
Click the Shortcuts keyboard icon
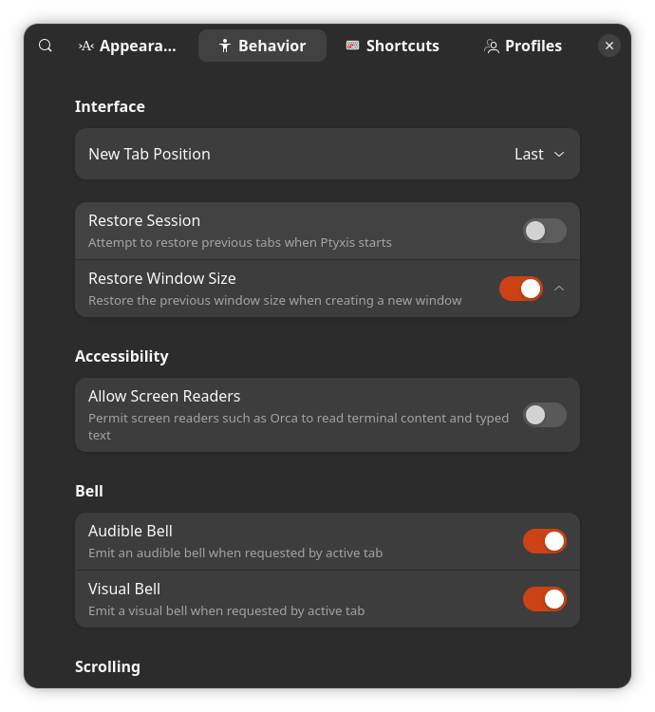352,46
